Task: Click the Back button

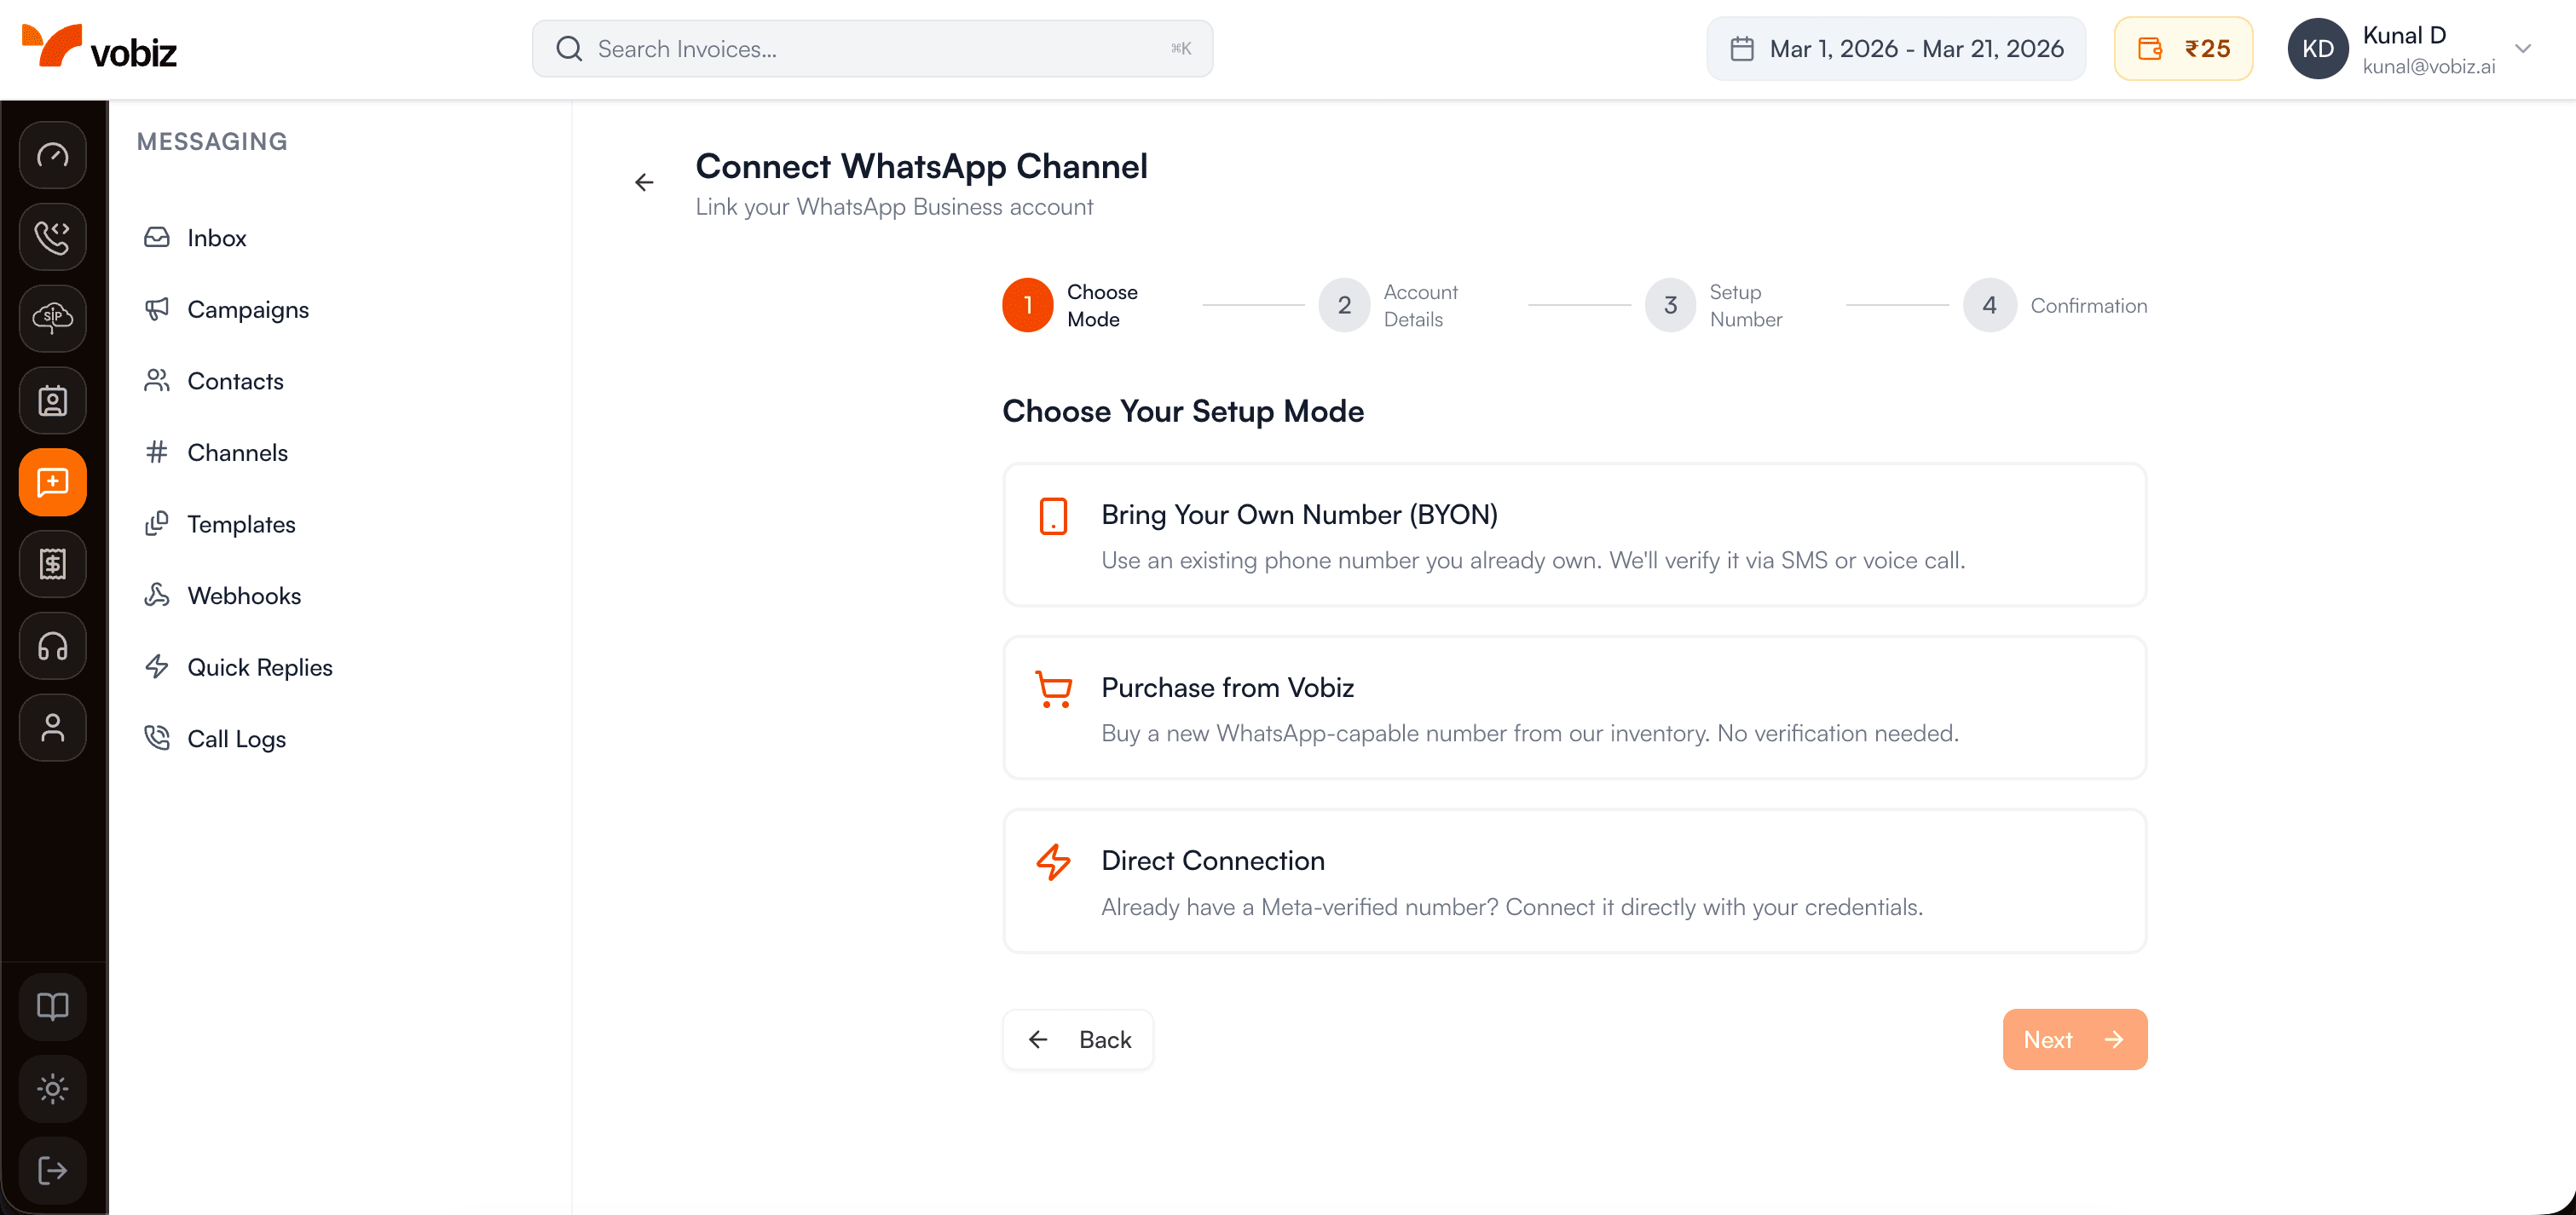Action: [1078, 1039]
